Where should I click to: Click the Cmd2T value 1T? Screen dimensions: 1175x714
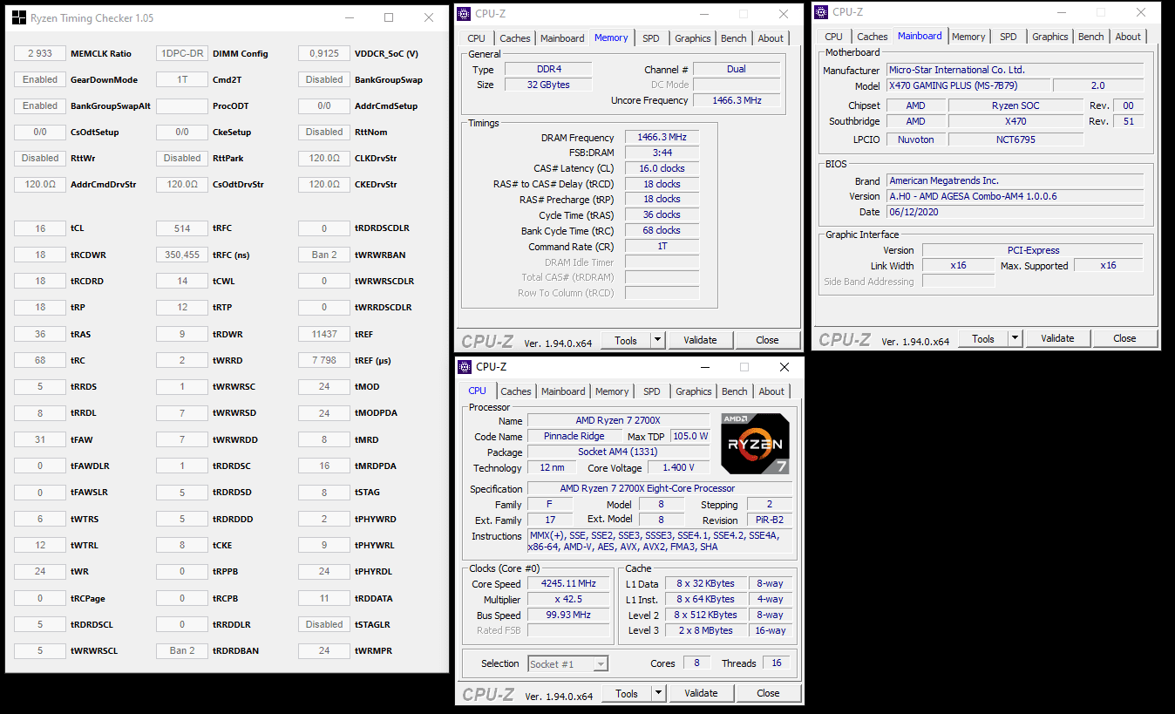pyautogui.click(x=182, y=79)
